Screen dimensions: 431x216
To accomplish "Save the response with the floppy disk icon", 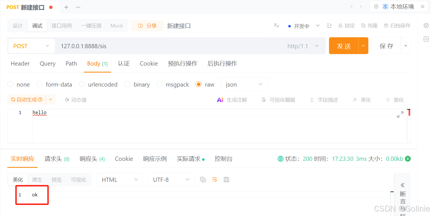I will click(x=226, y=180).
